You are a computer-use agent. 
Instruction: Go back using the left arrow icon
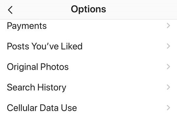[x=10, y=10]
